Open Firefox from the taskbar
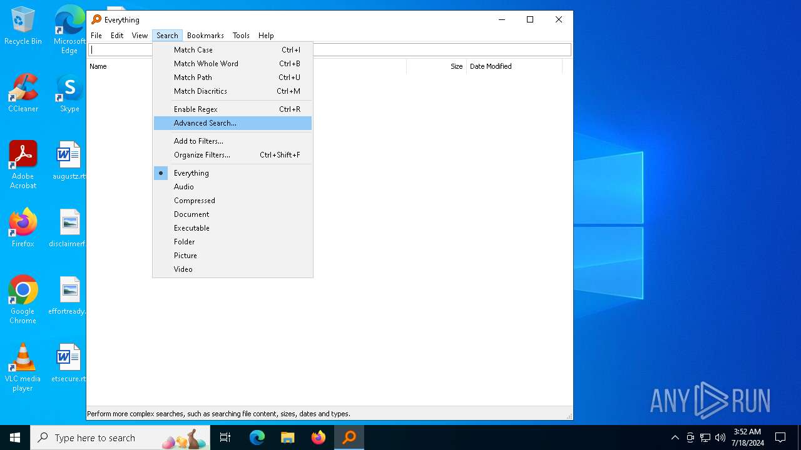801x450 pixels. point(319,437)
